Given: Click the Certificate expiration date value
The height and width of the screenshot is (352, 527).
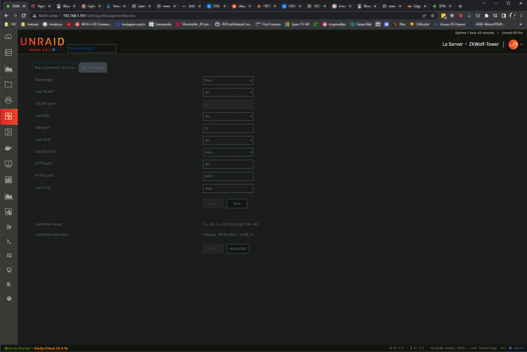Looking at the screenshot, I should pyautogui.click(x=228, y=234).
